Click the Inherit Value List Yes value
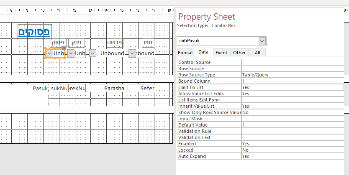 click(x=293, y=106)
